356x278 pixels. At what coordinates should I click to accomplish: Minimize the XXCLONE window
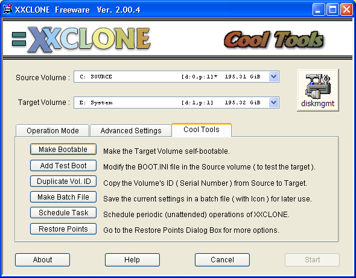[x=319, y=10]
